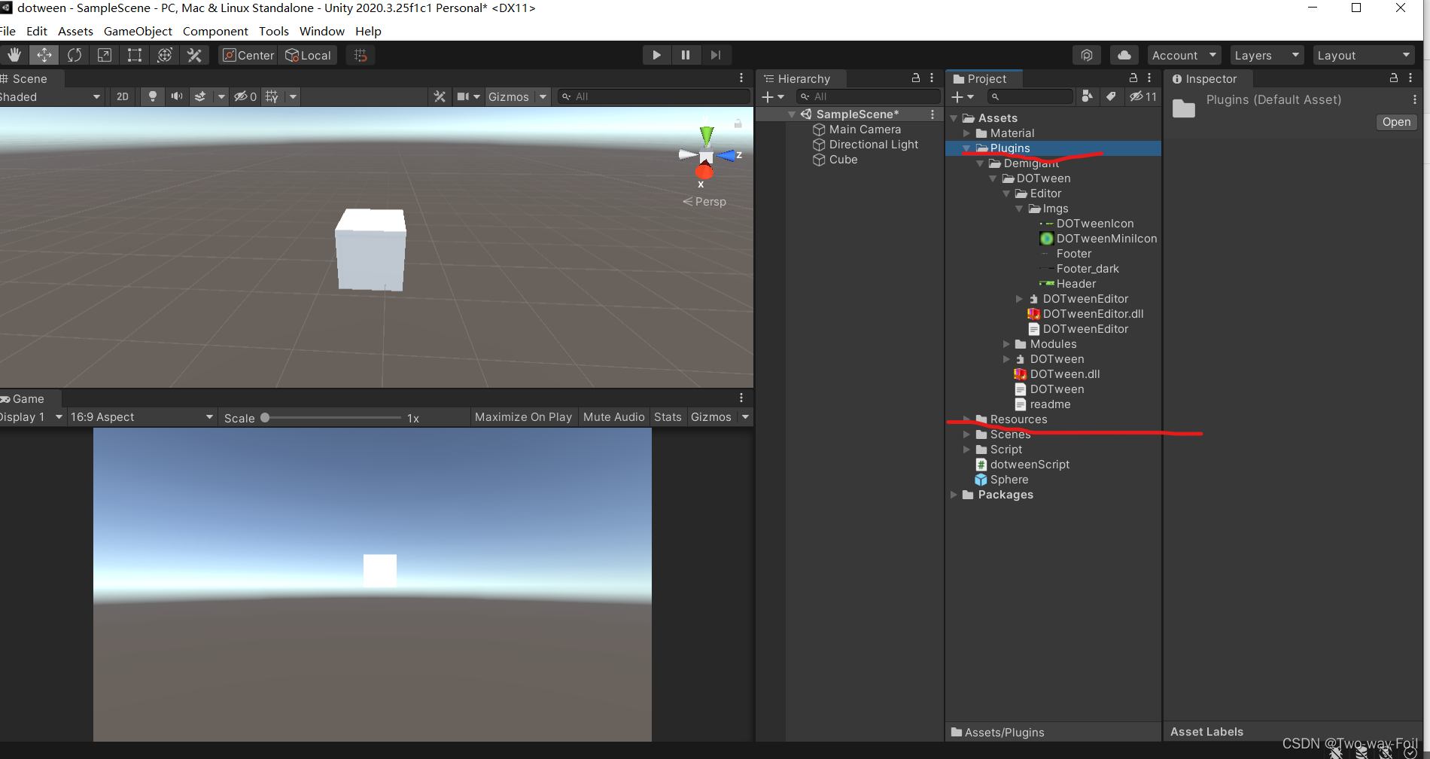
Task: Select the combined Transform tool
Action: [x=165, y=55]
